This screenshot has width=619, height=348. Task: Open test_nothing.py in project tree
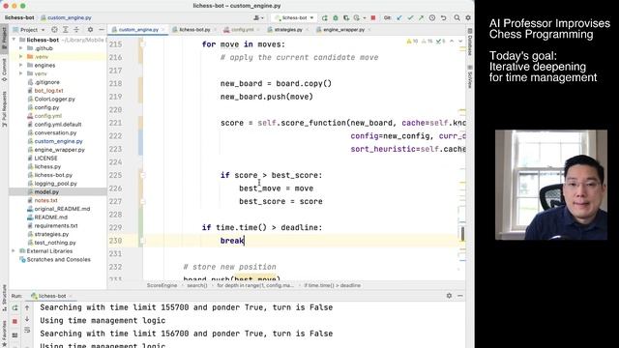55,243
